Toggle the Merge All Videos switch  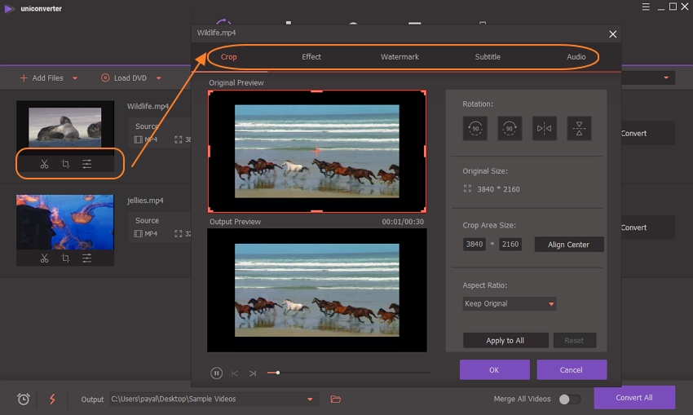(x=569, y=399)
